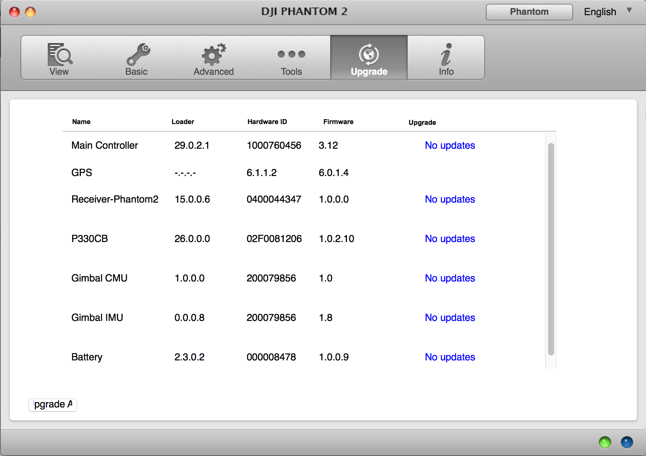Click the Loader column header

click(x=183, y=122)
